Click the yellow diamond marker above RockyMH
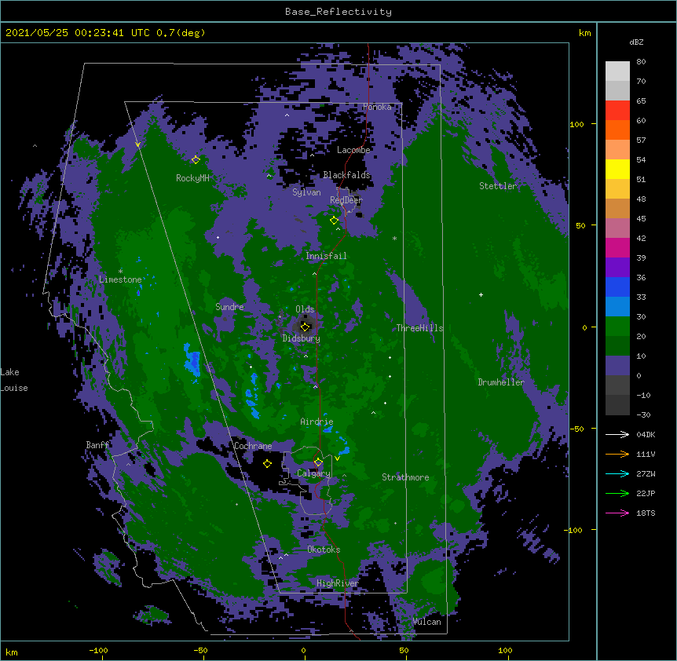 coord(196,159)
